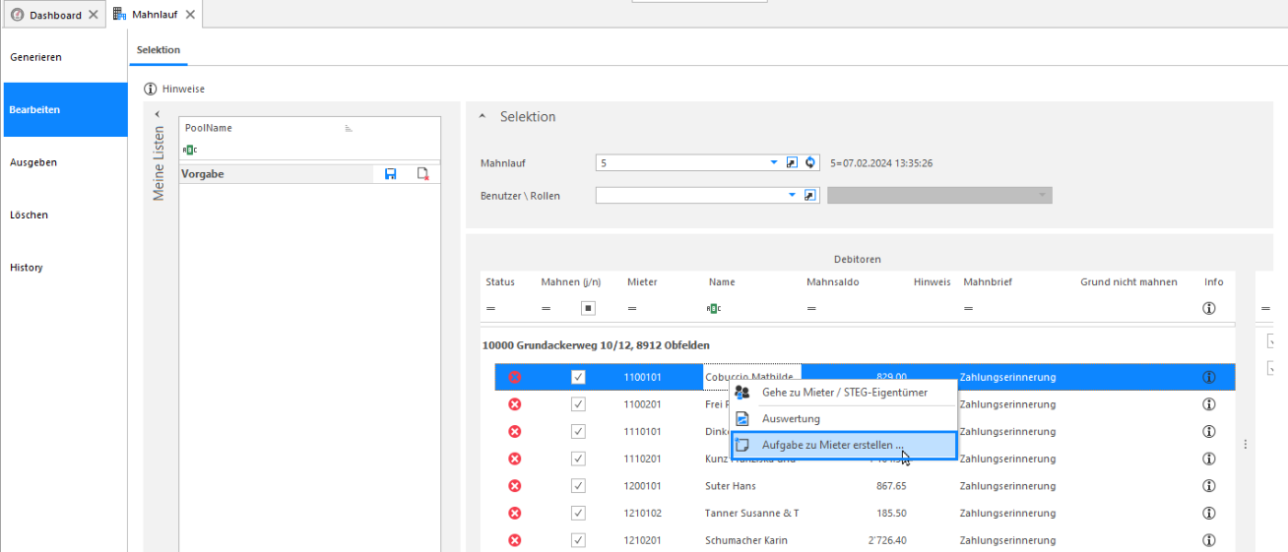Choose 'Gehe zu Mieter / STEG-Eigentümer'

[844, 393]
